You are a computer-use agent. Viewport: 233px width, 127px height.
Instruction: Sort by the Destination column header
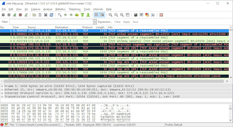point(62,27)
